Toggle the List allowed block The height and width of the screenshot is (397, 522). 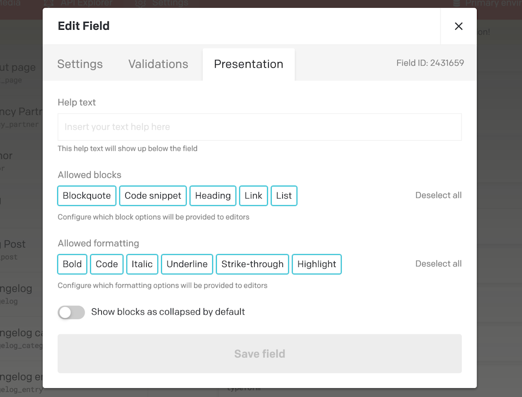point(284,196)
